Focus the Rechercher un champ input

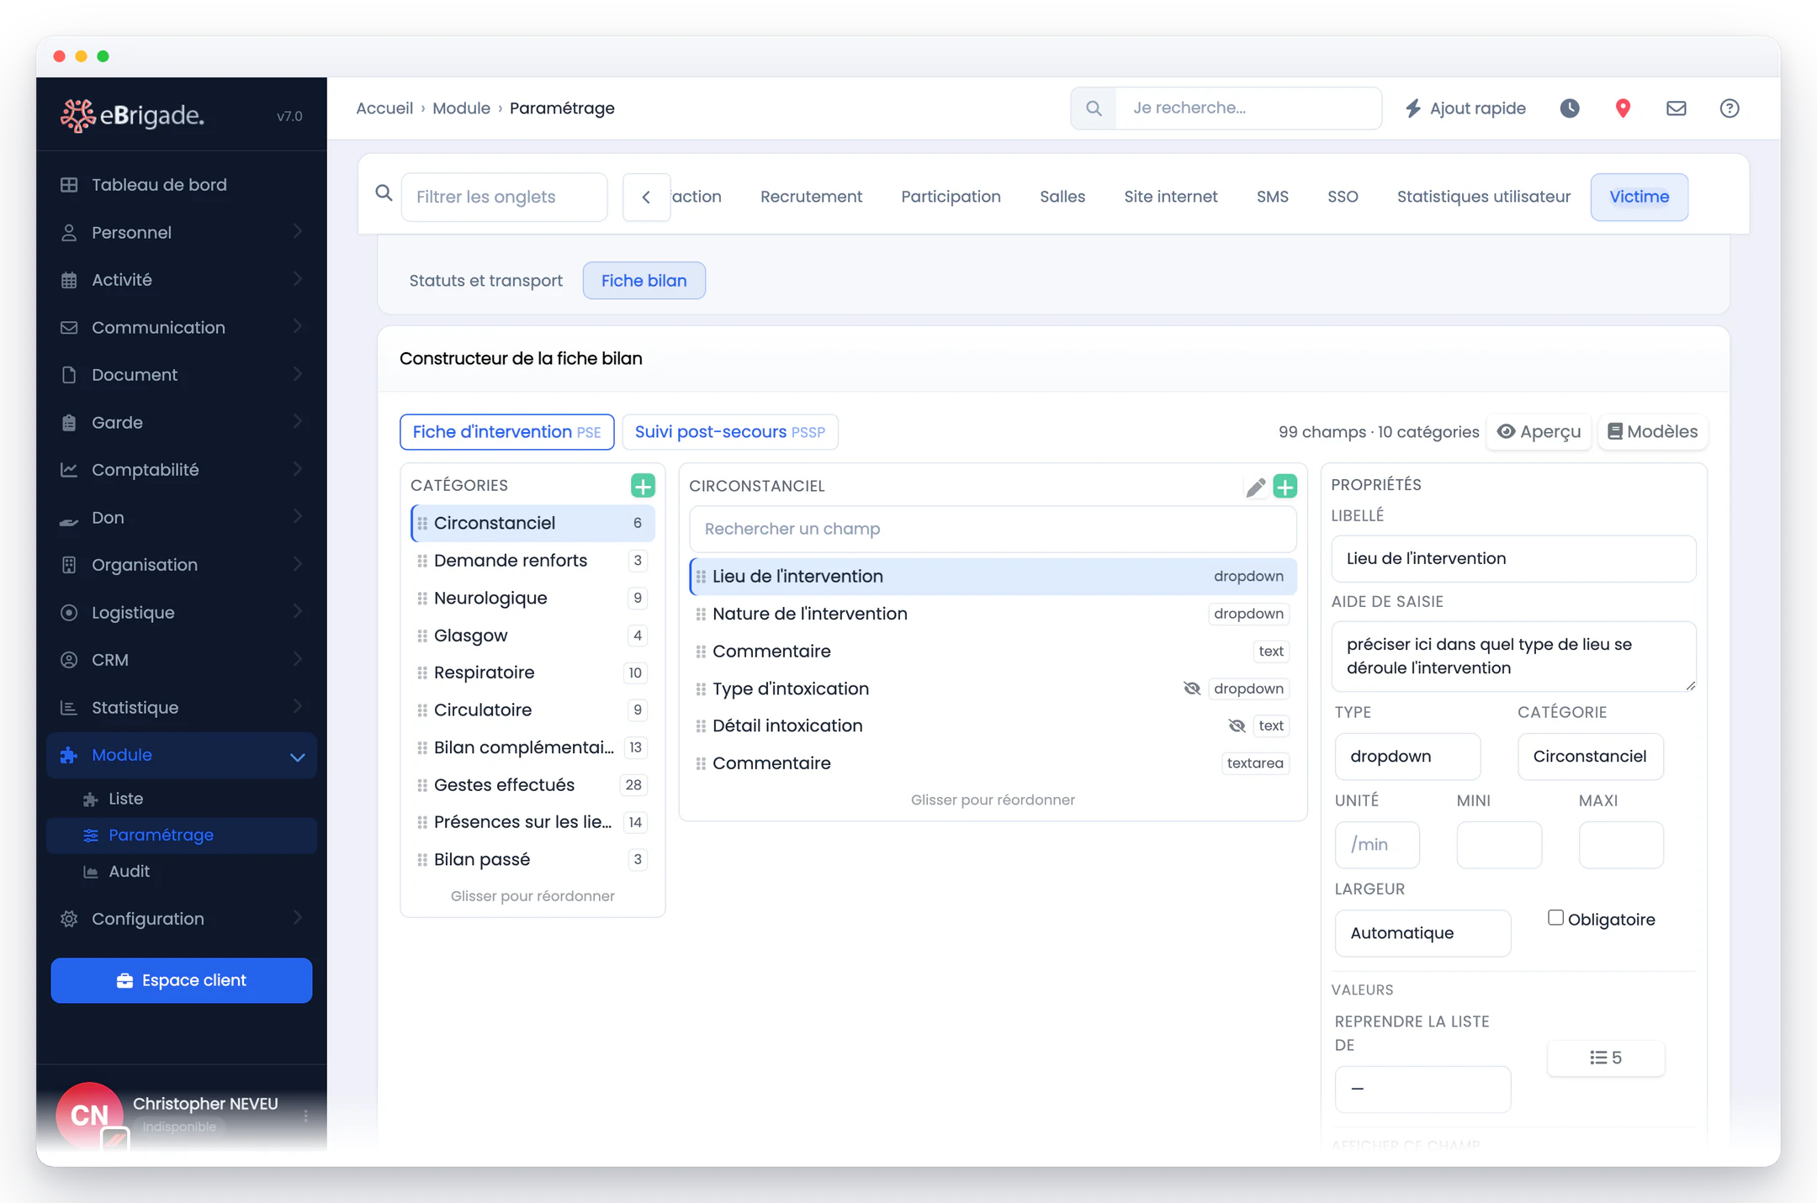pyautogui.click(x=993, y=529)
